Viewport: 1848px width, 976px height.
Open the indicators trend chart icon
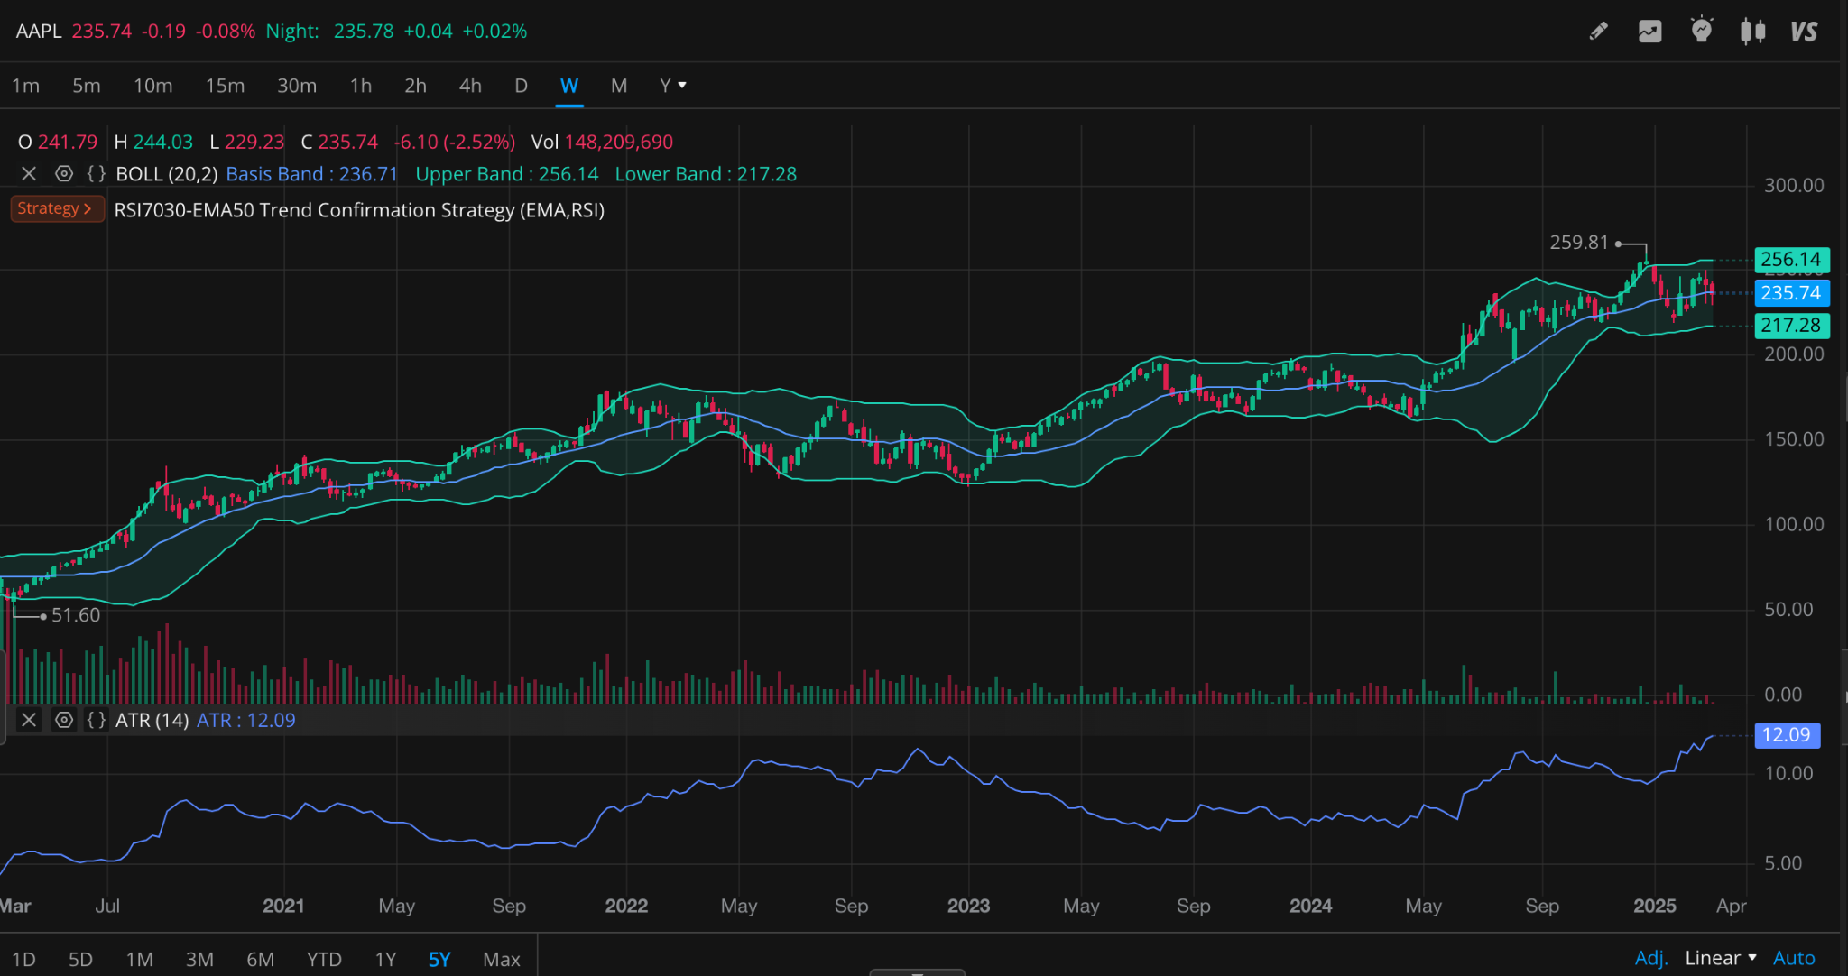coord(1649,32)
